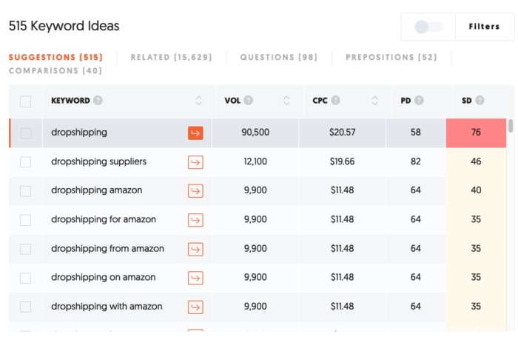Sort by the KEYWORD column arrows
Screen dimensions: 518x337
pyautogui.click(x=198, y=100)
